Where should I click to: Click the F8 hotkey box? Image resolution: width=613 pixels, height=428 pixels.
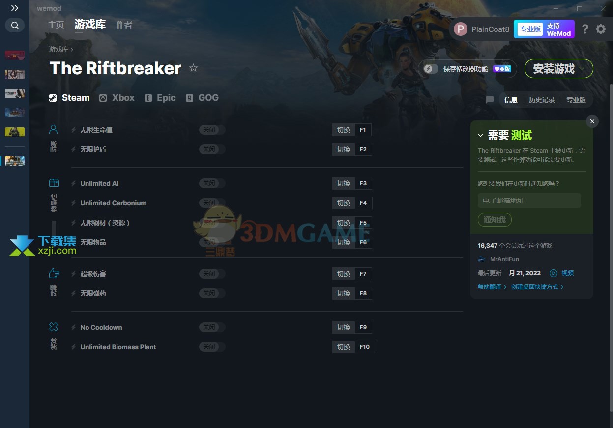363,293
